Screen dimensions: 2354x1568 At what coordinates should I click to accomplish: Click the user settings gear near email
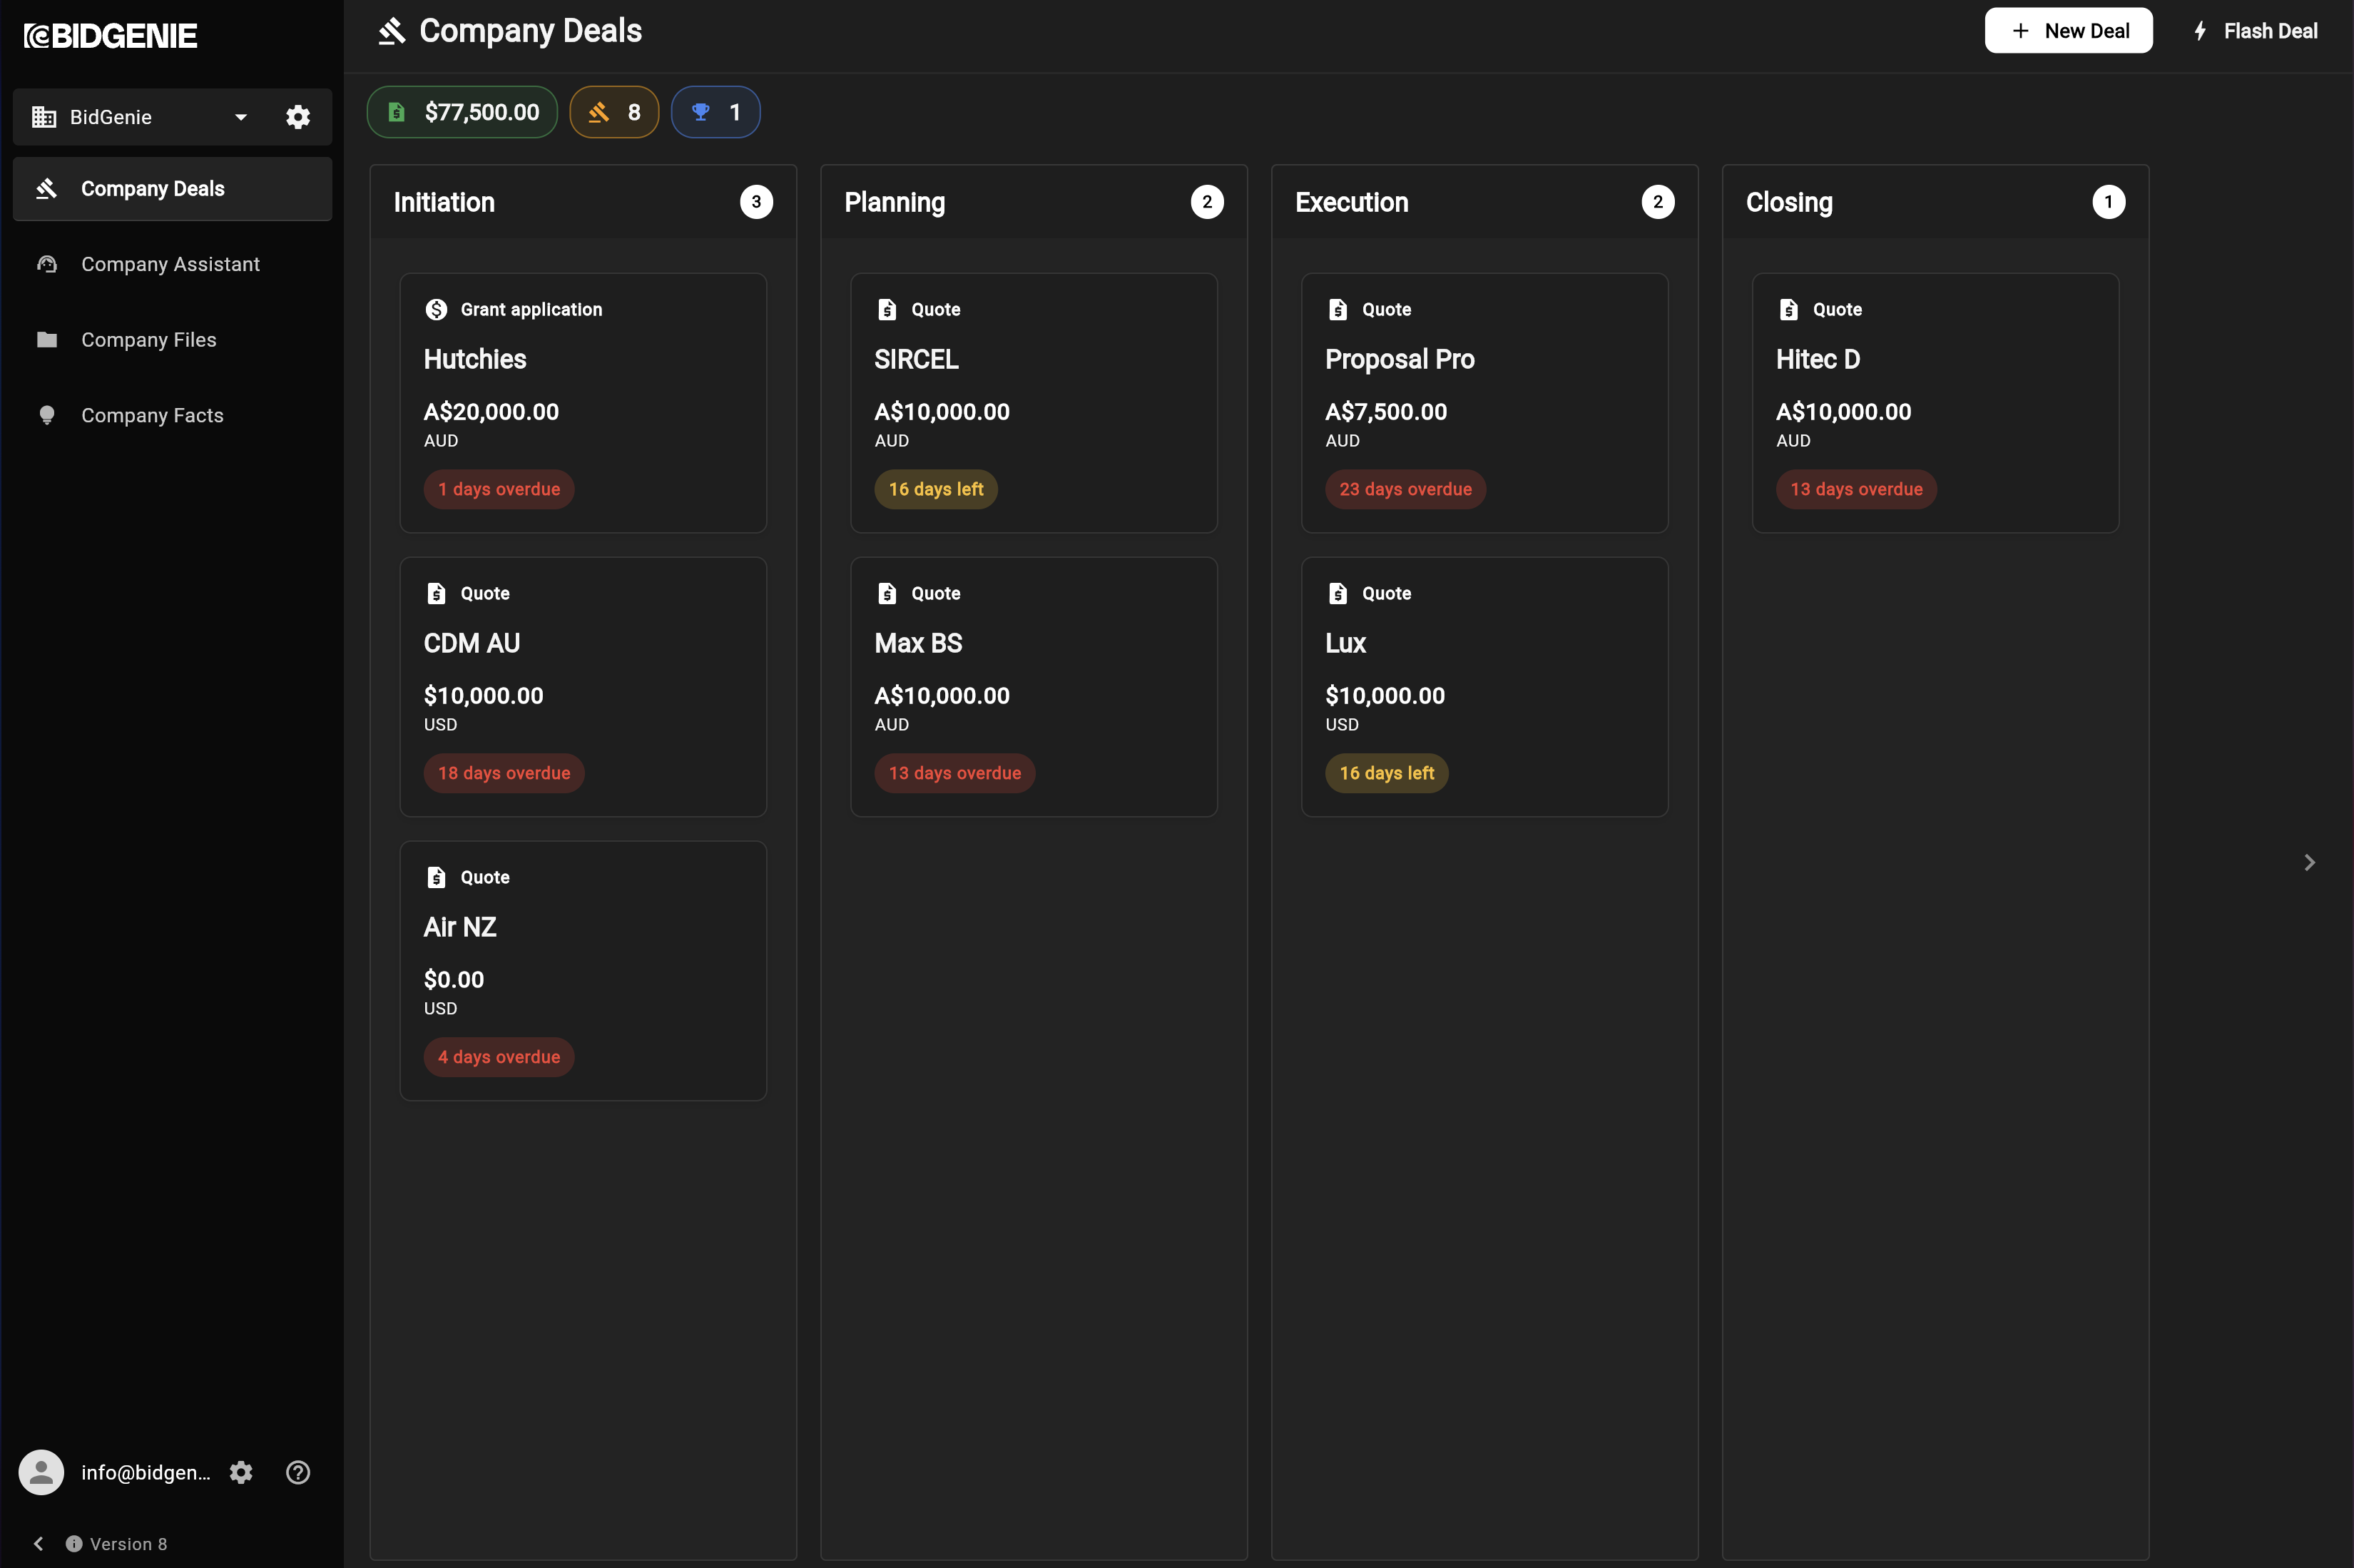[x=241, y=1472]
